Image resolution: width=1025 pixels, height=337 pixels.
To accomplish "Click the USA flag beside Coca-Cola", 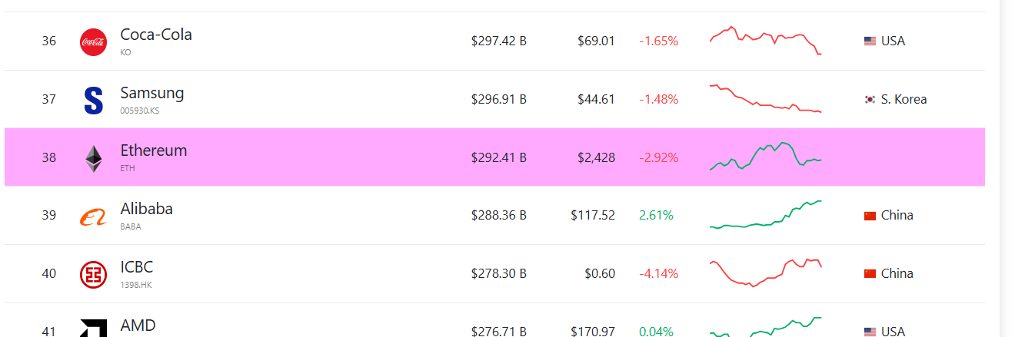I will coord(870,41).
